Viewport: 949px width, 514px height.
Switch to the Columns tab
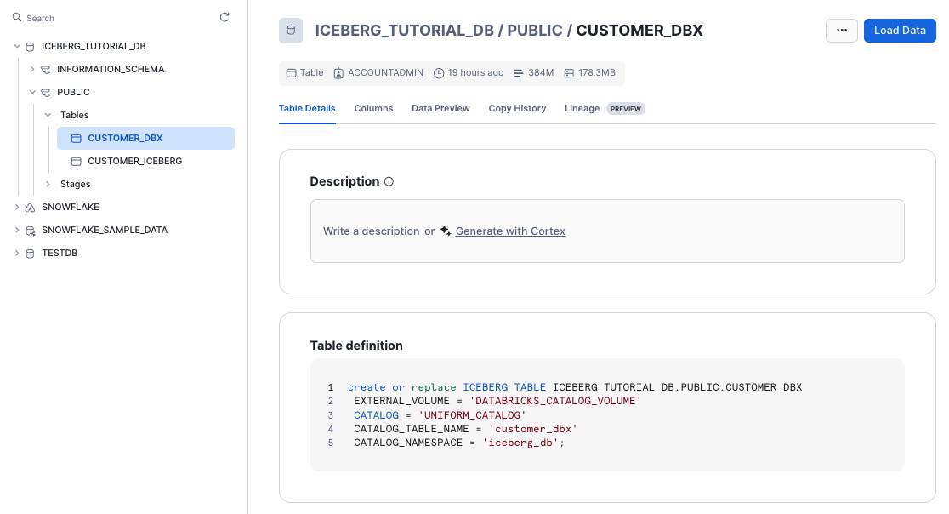click(373, 108)
